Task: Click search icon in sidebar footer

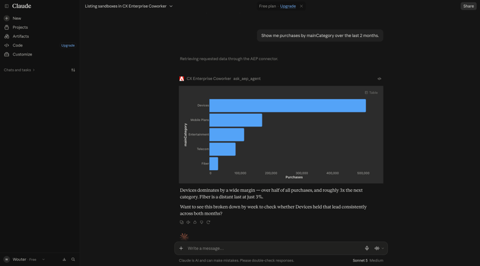Action: tap(73, 259)
